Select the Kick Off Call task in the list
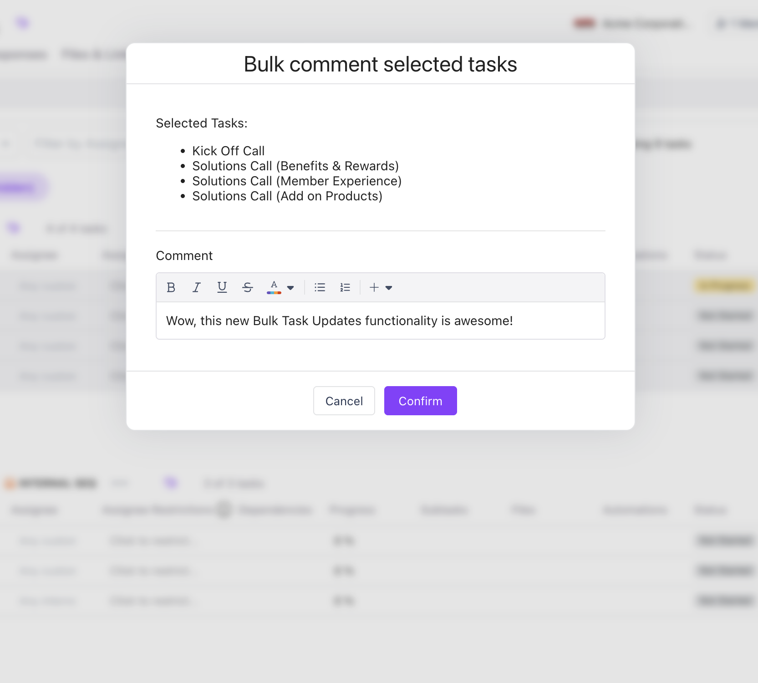 228,151
